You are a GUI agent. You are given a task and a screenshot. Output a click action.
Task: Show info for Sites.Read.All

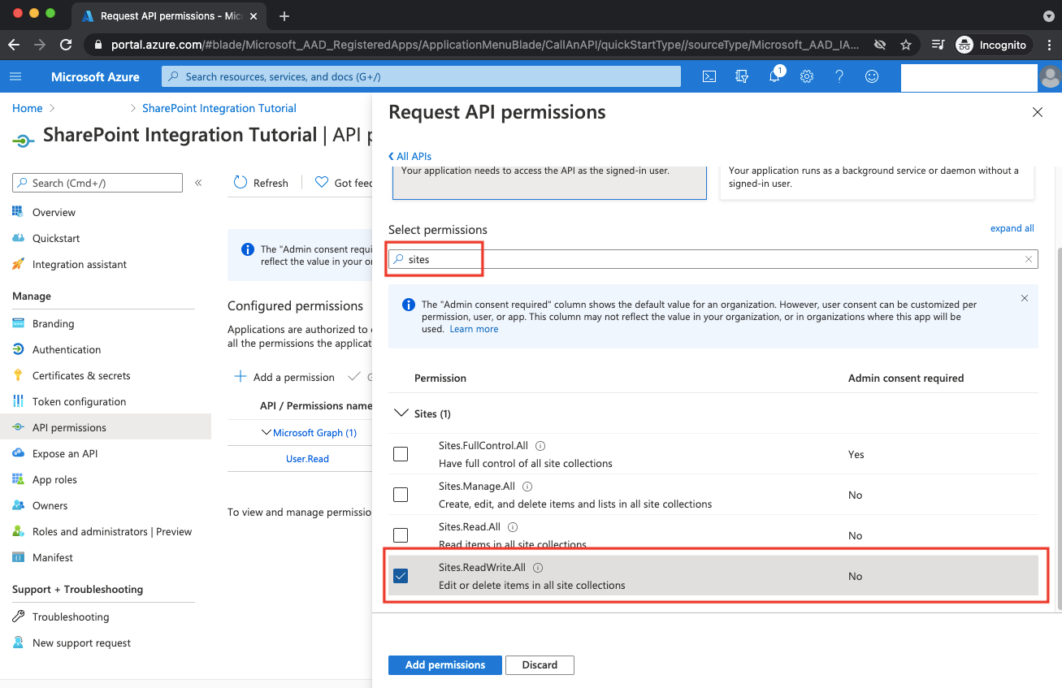pos(513,527)
